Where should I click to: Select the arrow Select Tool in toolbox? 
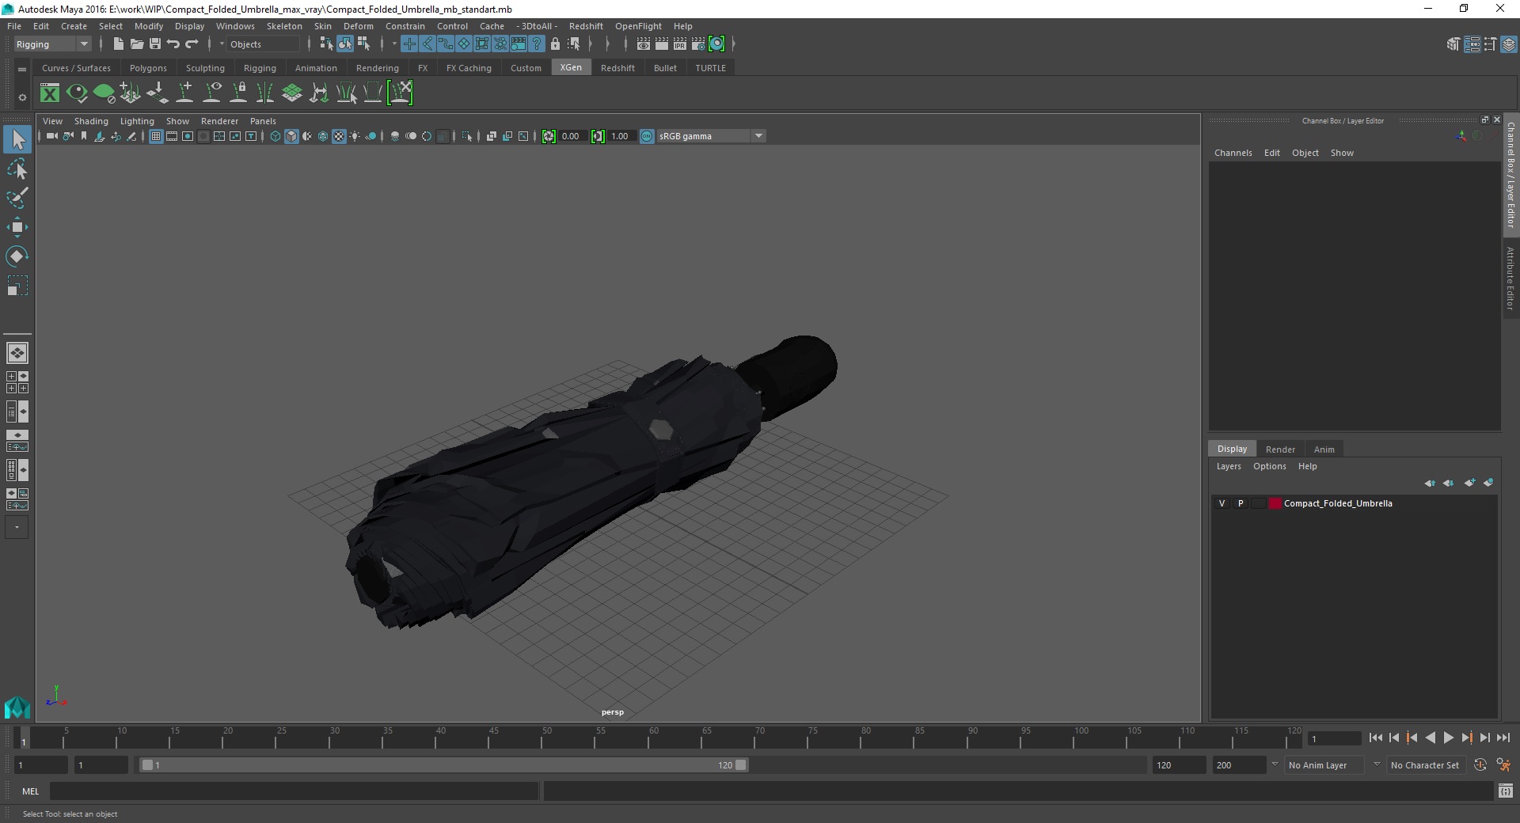coord(17,139)
